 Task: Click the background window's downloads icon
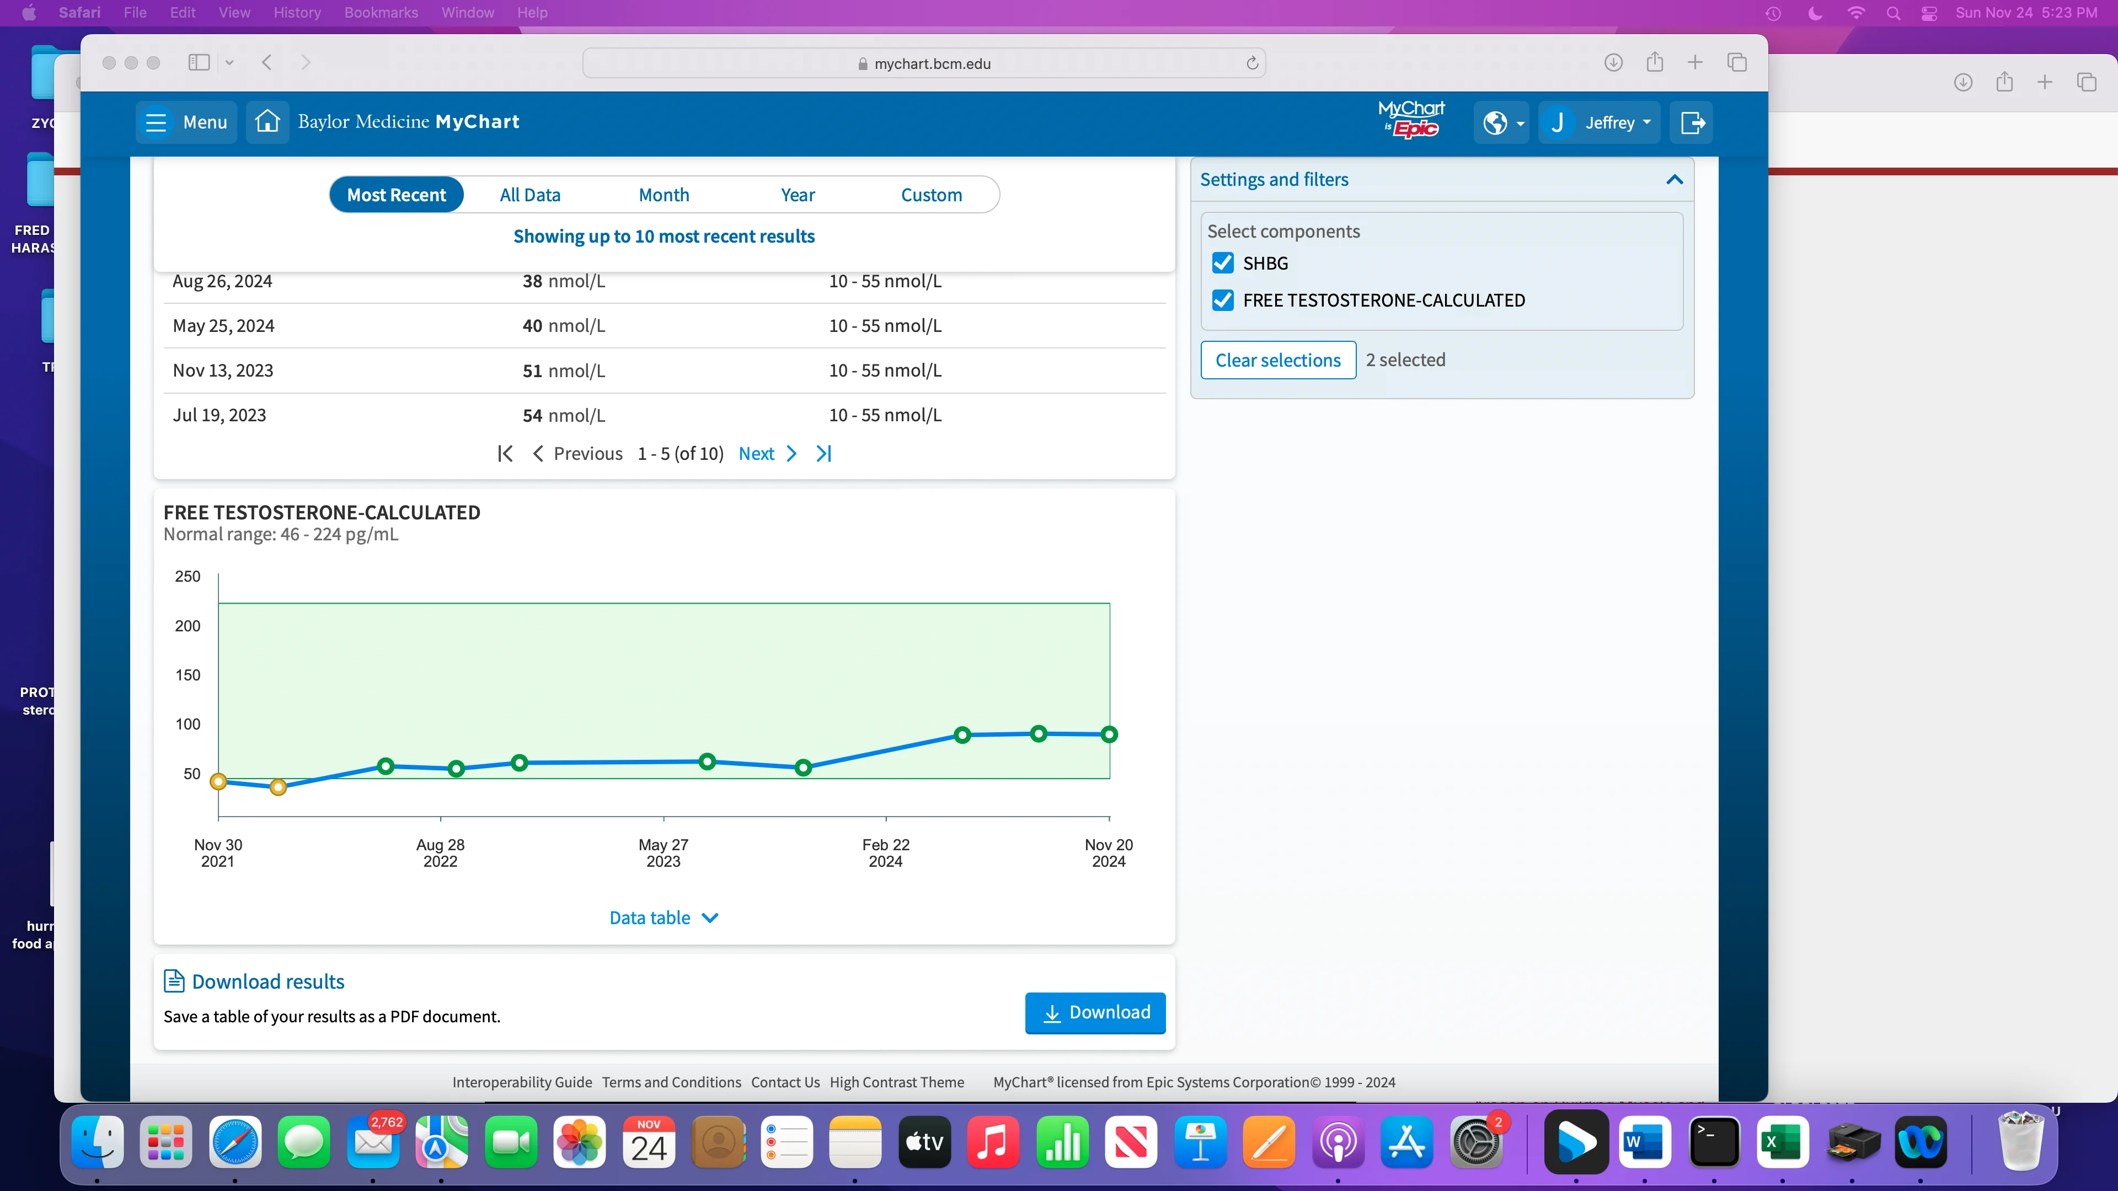tap(1964, 82)
